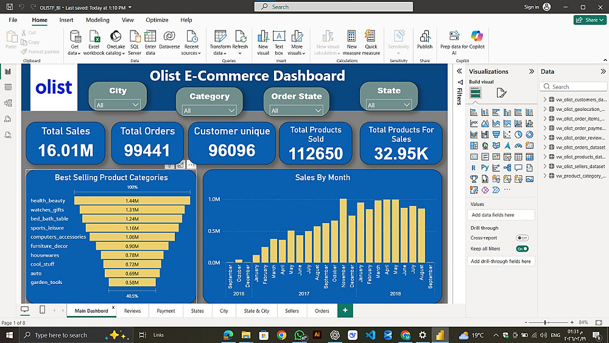Switch to Model view in left sidebar
The image size is (609, 343).
pyautogui.click(x=8, y=103)
